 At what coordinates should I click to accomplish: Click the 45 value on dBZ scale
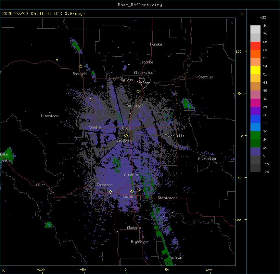click(265, 91)
